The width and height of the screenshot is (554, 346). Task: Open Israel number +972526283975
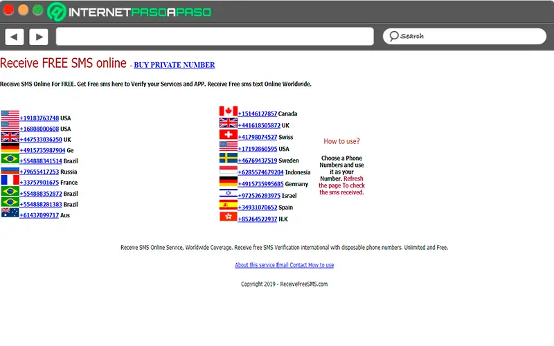(x=259, y=196)
